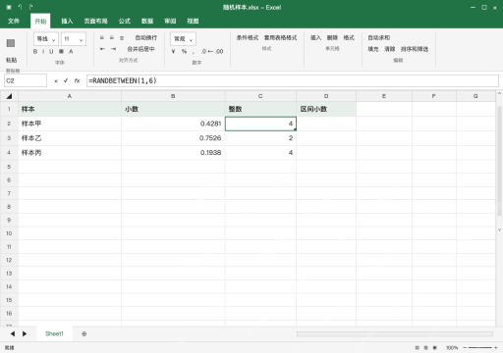Image resolution: width=503 pixels, height=353 pixels.
Task: Click the redo arrow in title bar
Action: tap(30, 7)
